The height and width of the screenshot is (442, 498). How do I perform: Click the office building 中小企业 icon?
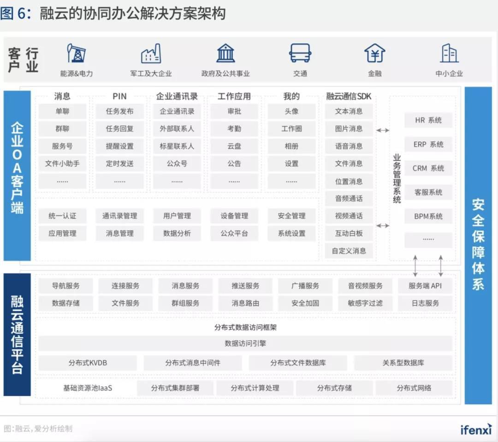click(449, 53)
